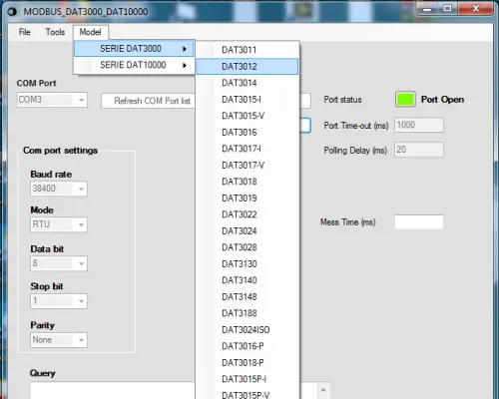Viewport: 499px width, 399px height.
Task: Close the MODBUS window
Action: [476, 9]
